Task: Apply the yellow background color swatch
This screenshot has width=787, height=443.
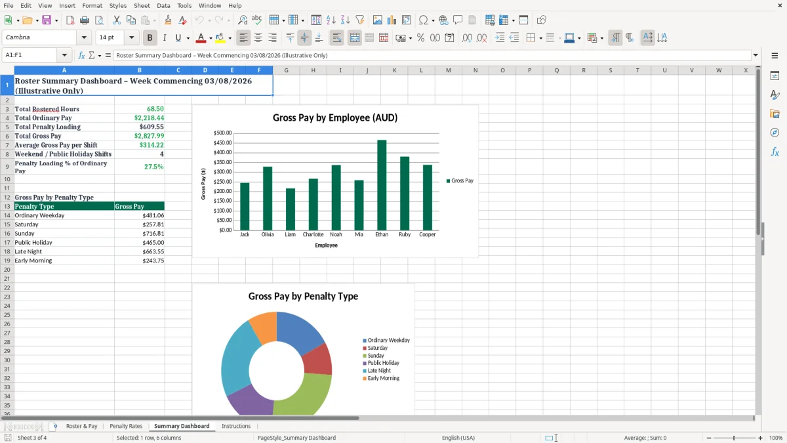Action: click(x=220, y=38)
